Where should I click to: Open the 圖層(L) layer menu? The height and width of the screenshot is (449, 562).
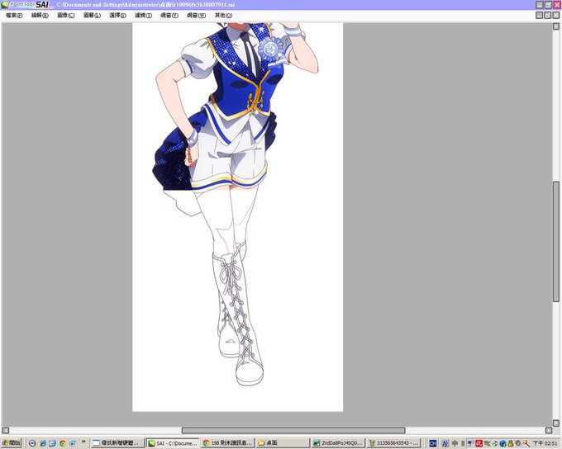(x=92, y=16)
